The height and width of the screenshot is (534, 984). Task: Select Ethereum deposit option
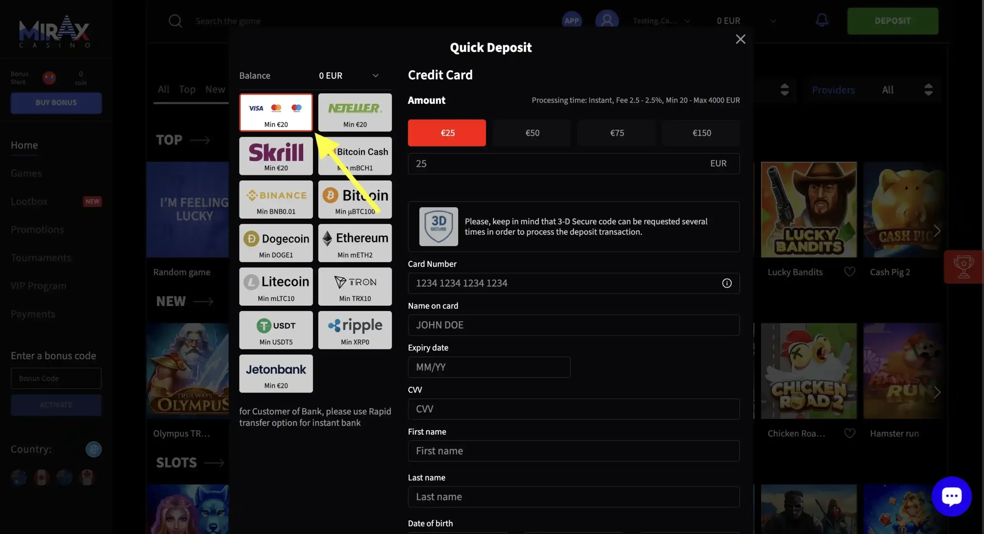click(x=355, y=243)
